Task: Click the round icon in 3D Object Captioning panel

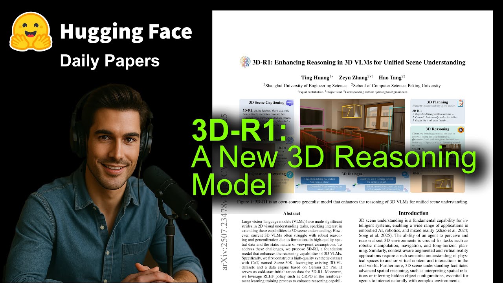Action: (290, 140)
